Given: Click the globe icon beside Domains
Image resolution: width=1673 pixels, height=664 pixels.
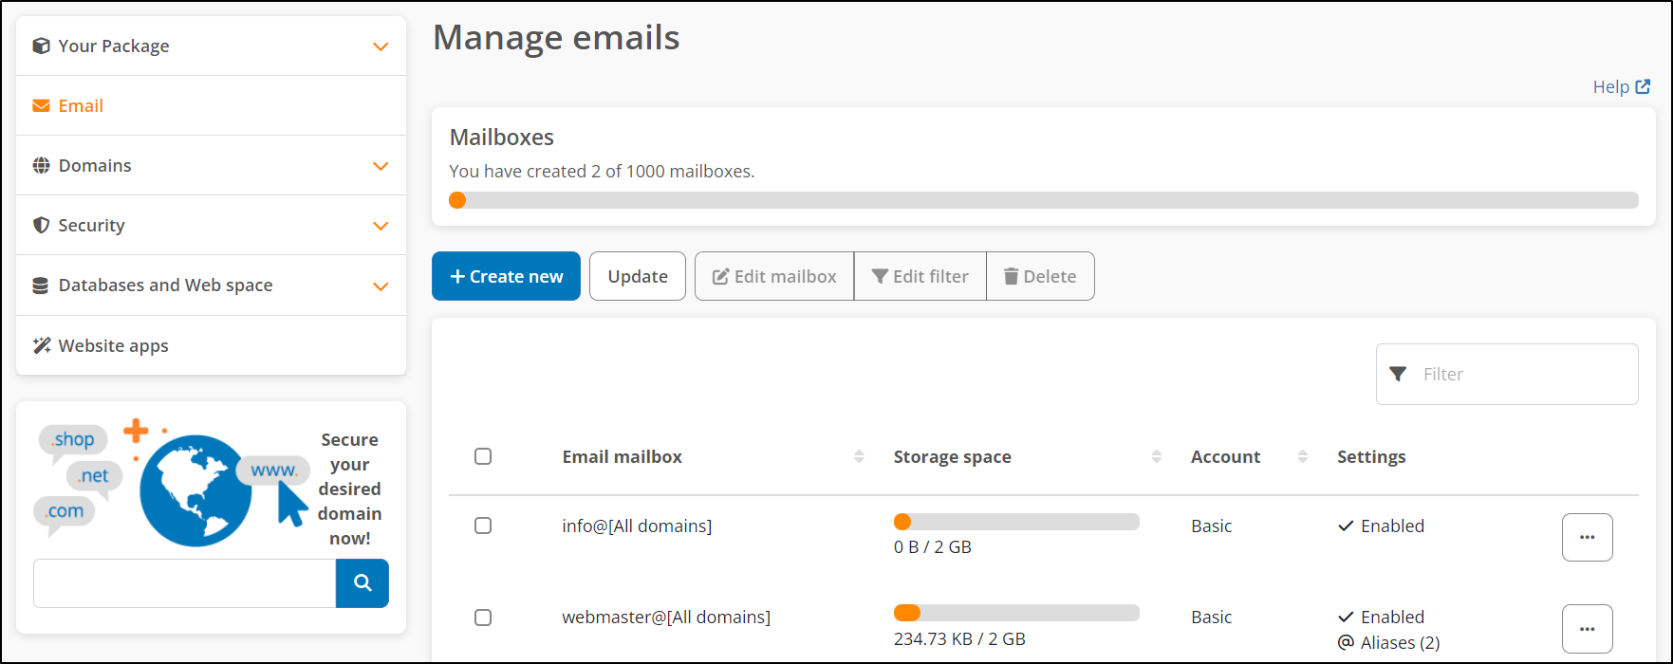Looking at the screenshot, I should (39, 164).
